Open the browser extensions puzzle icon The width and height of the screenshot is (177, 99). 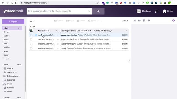165,3
